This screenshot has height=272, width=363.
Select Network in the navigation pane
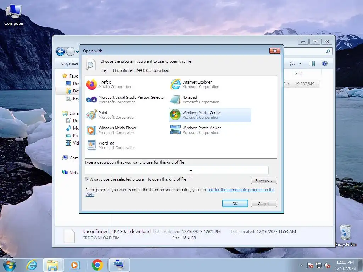click(71, 172)
